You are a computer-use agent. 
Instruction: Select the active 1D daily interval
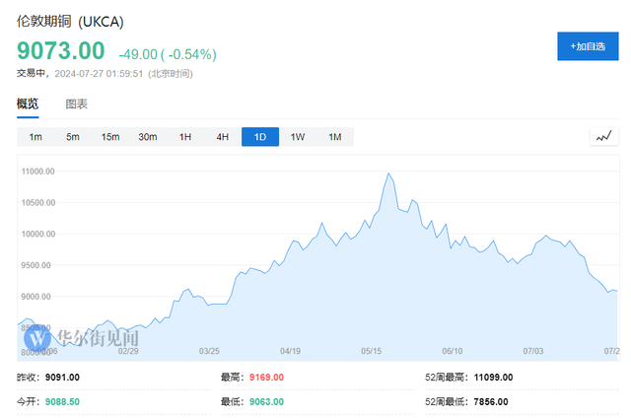[x=260, y=137]
